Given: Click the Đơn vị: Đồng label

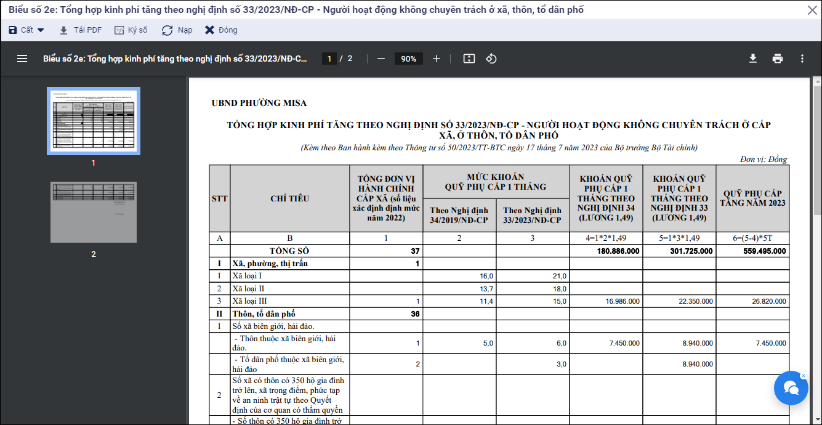Looking at the screenshot, I should (764, 159).
